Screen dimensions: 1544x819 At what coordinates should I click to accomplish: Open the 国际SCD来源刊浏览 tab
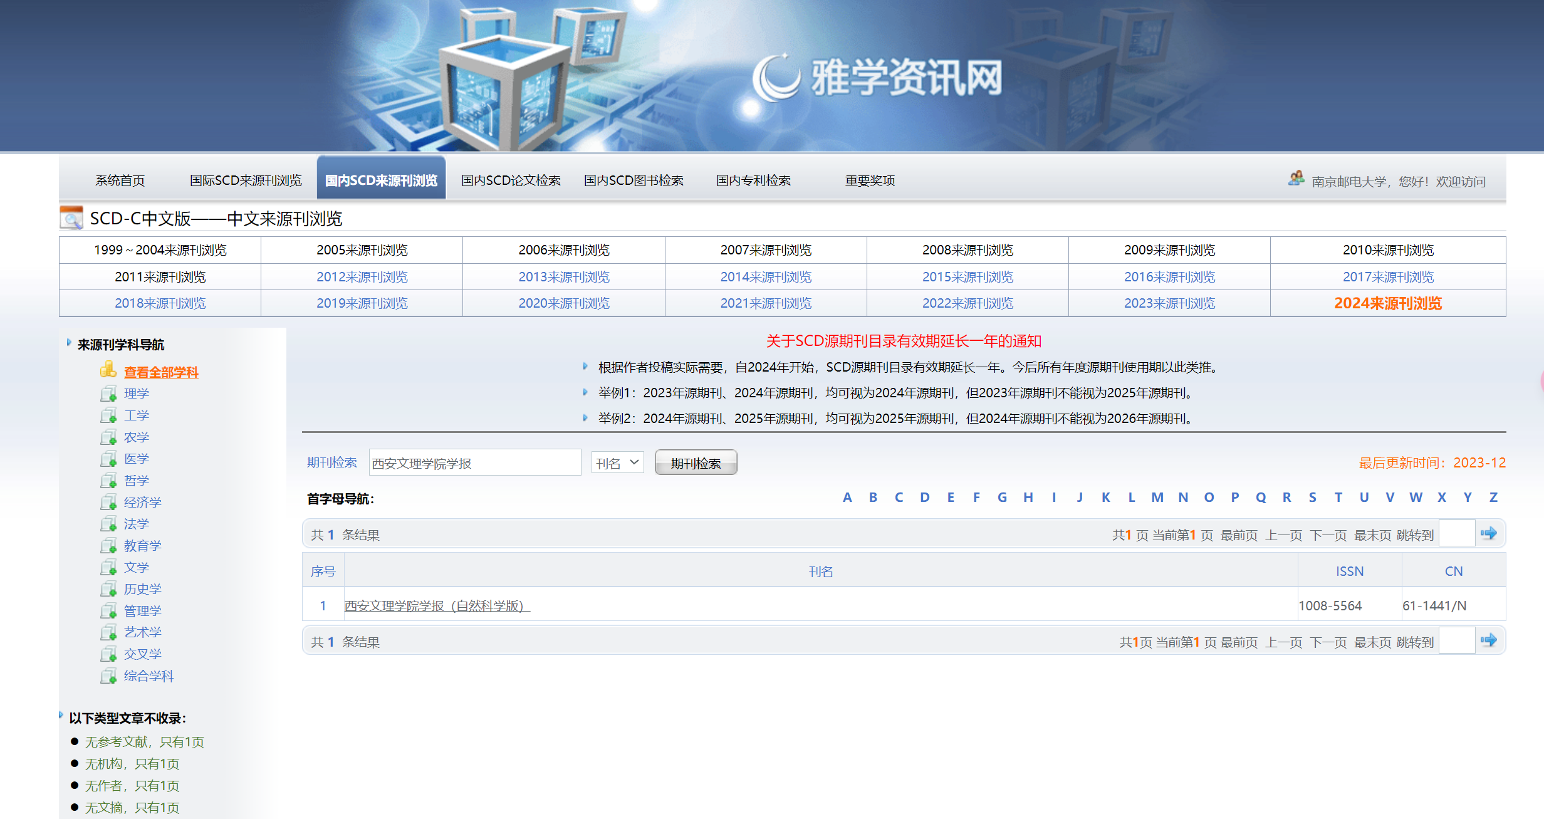[246, 180]
